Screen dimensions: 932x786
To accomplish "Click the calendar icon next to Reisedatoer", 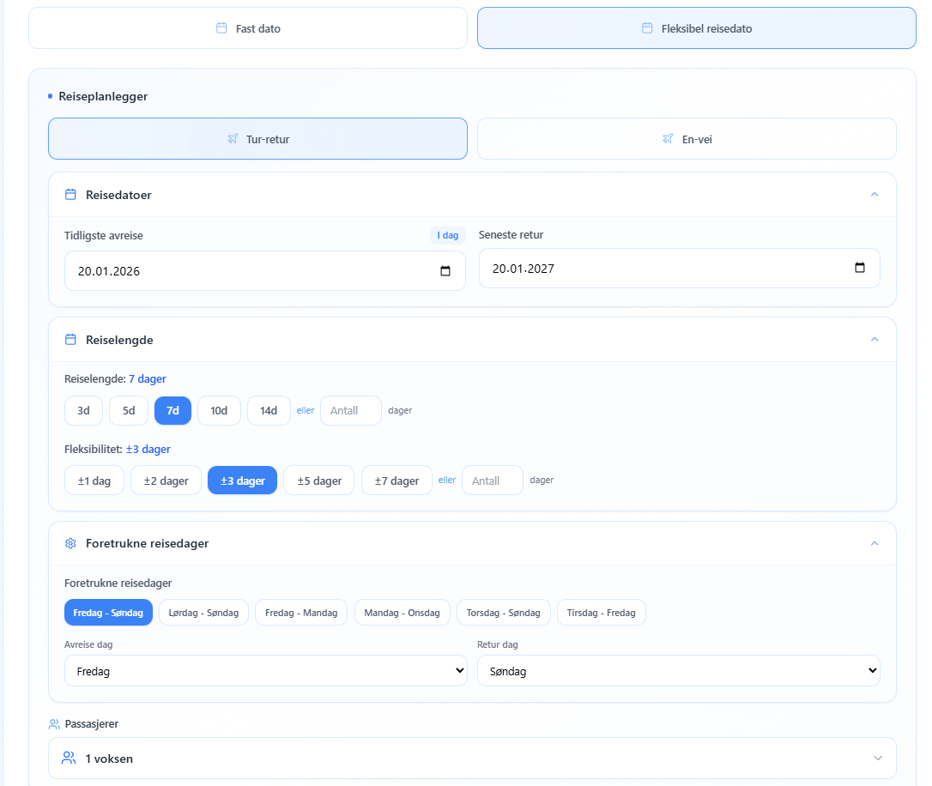I will coord(70,194).
